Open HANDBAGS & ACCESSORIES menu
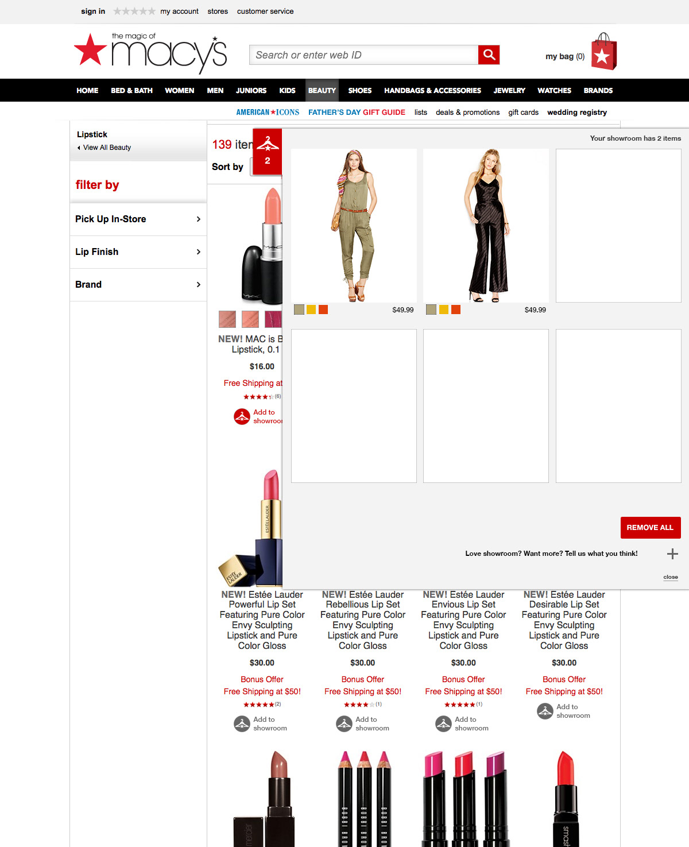 (432, 90)
